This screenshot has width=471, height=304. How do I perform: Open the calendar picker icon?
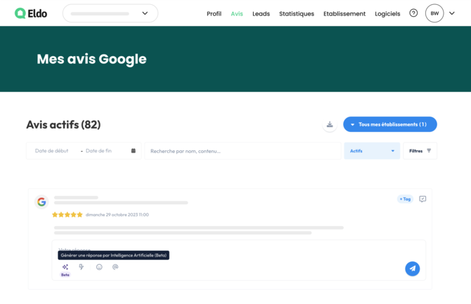[x=134, y=151]
